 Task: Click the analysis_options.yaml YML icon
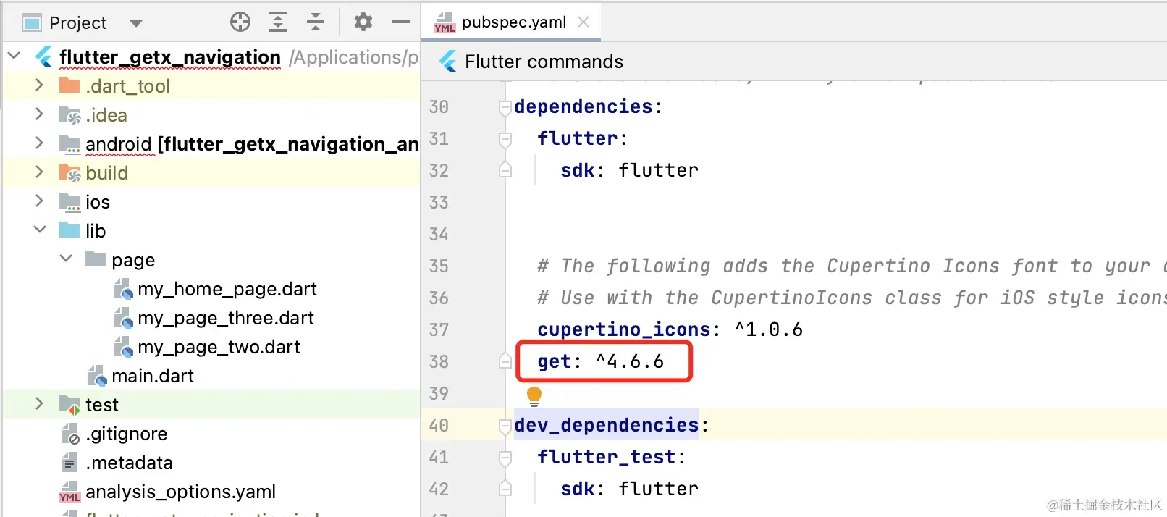point(69,492)
